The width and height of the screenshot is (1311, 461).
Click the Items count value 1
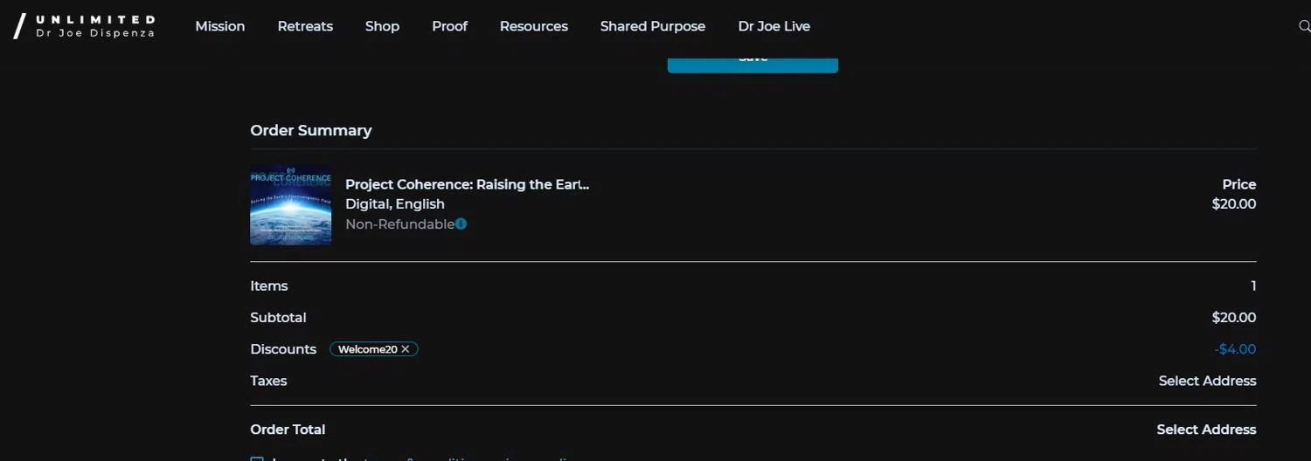(1253, 286)
